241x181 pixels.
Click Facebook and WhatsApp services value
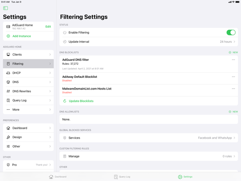pos(215,138)
